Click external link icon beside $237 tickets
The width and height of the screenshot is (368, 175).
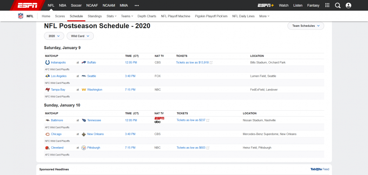(x=208, y=120)
